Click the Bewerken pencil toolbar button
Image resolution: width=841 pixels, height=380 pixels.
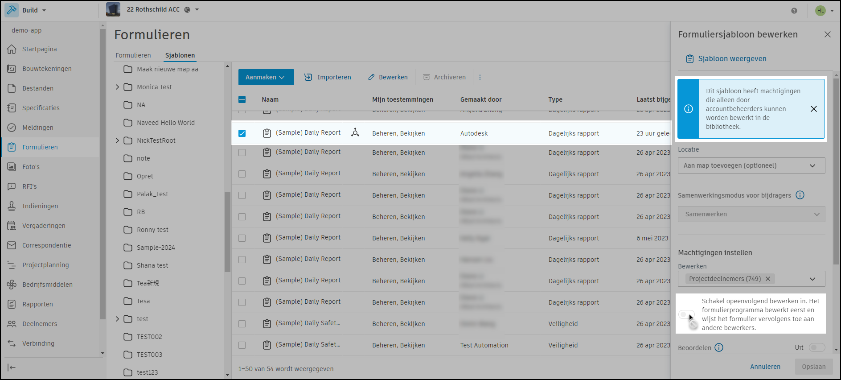click(x=388, y=77)
